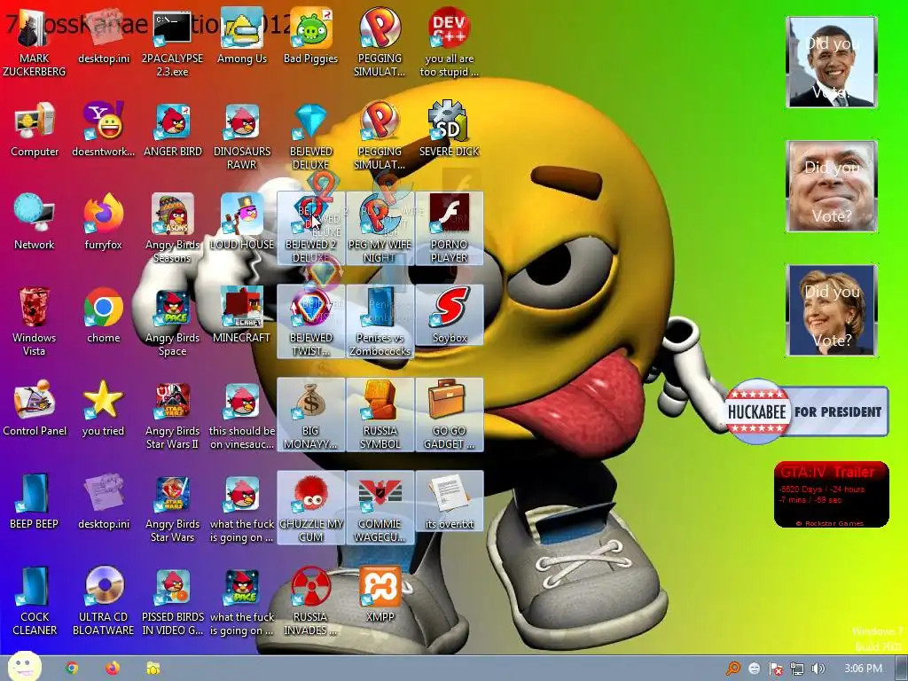Screen dimensions: 908x681
Task: Click the 'Did you Vote?' gadget with gray-haired man
Action: [832, 186]
